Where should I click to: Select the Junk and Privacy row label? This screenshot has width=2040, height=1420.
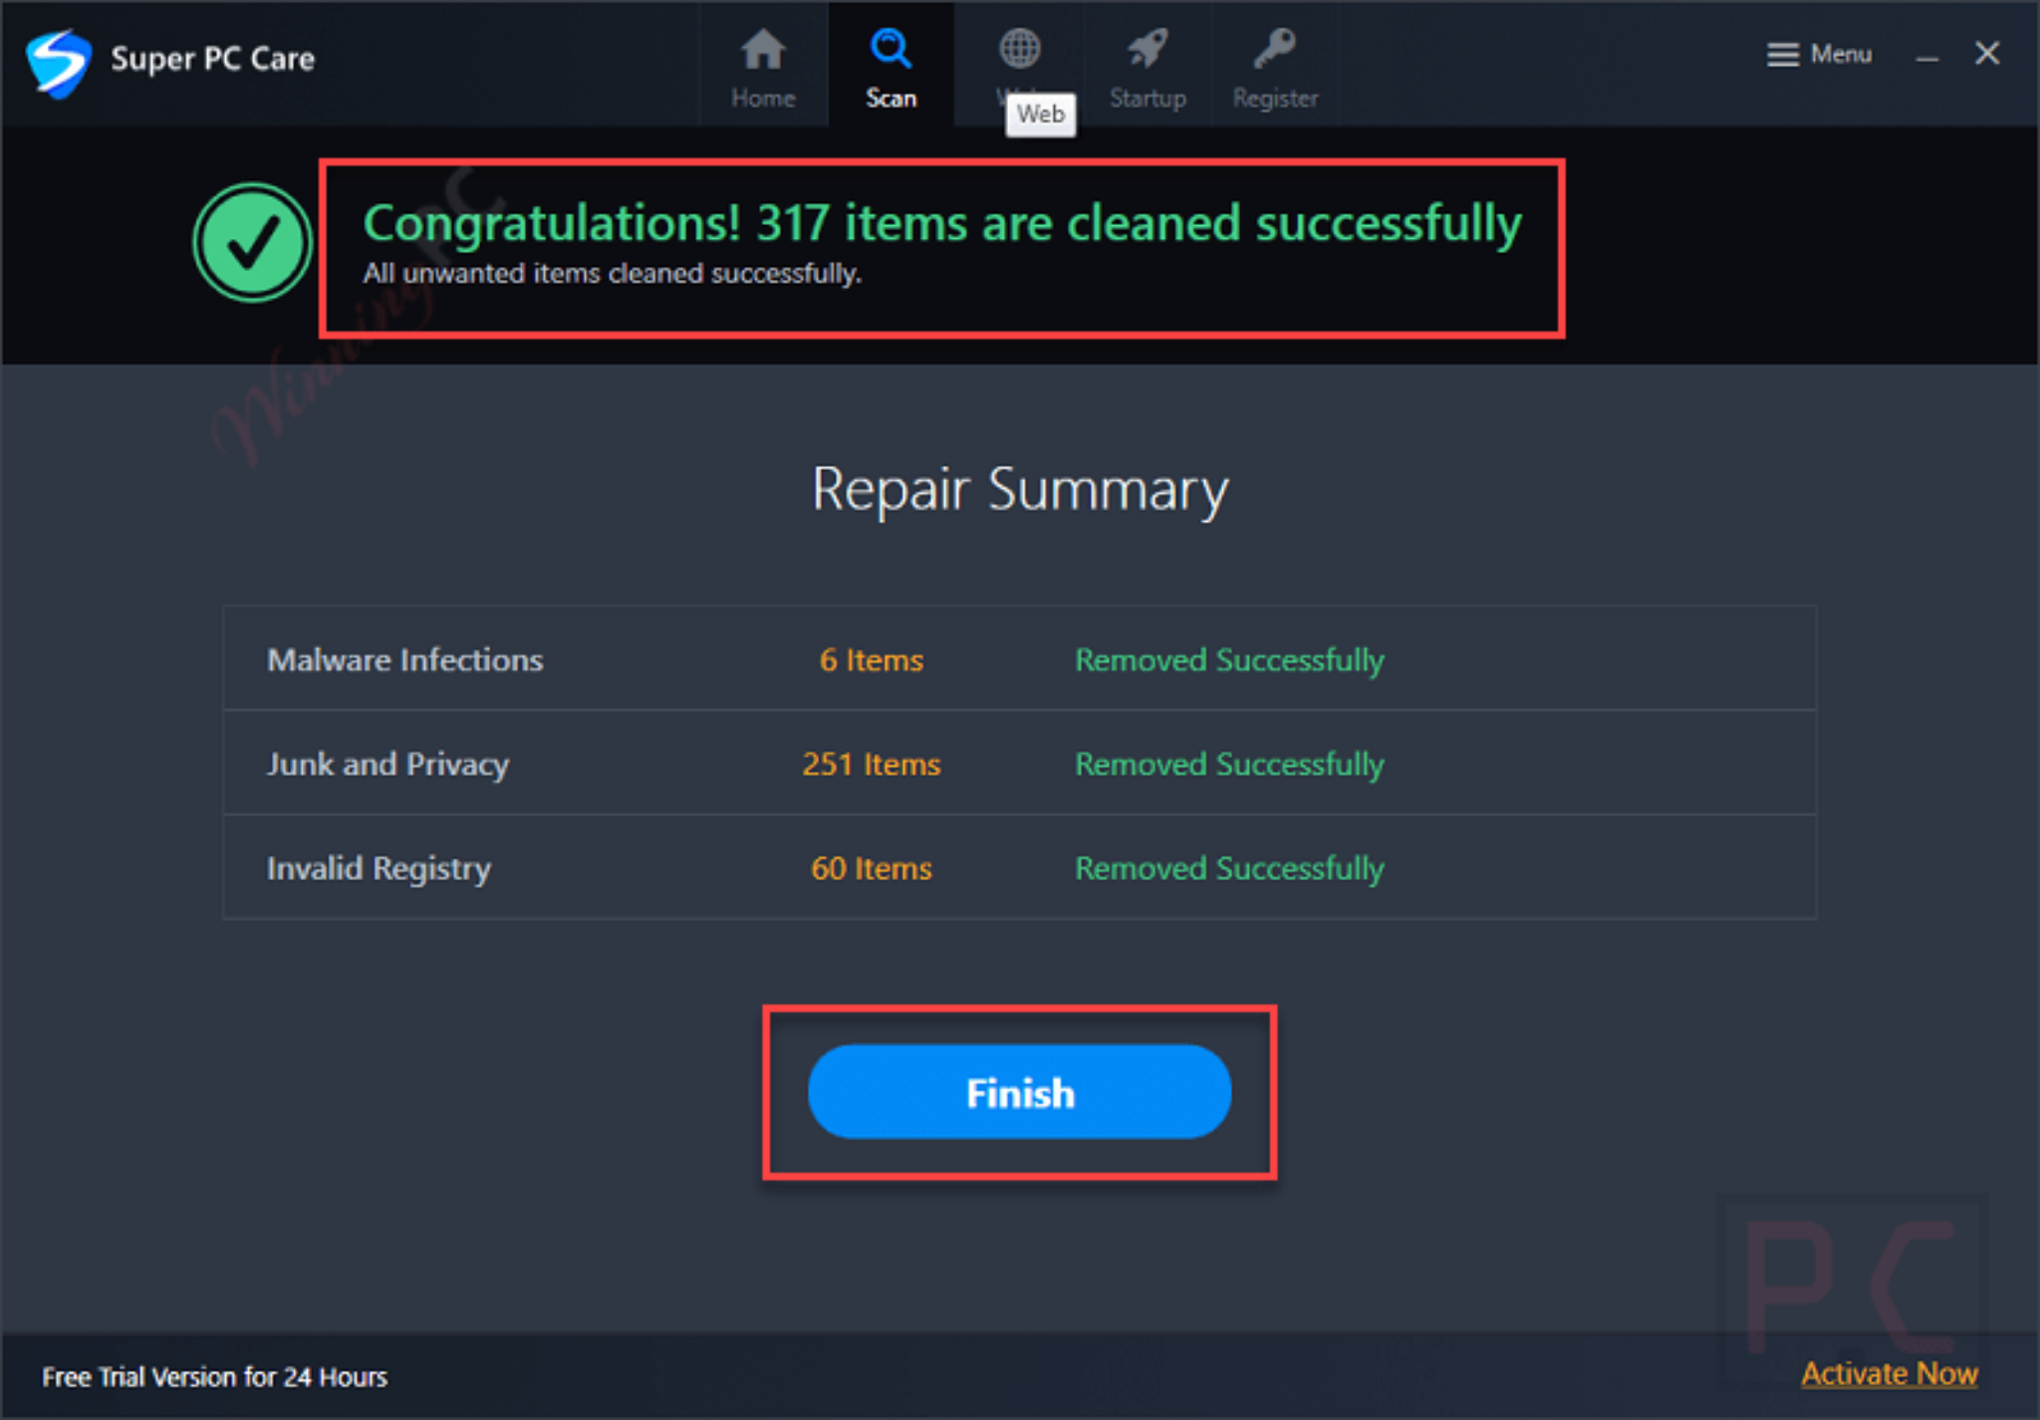387,764
